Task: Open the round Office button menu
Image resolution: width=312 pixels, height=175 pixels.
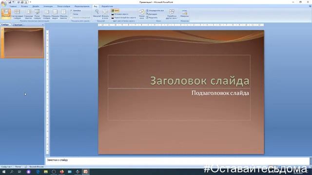Action: click(x=3, y=4)
